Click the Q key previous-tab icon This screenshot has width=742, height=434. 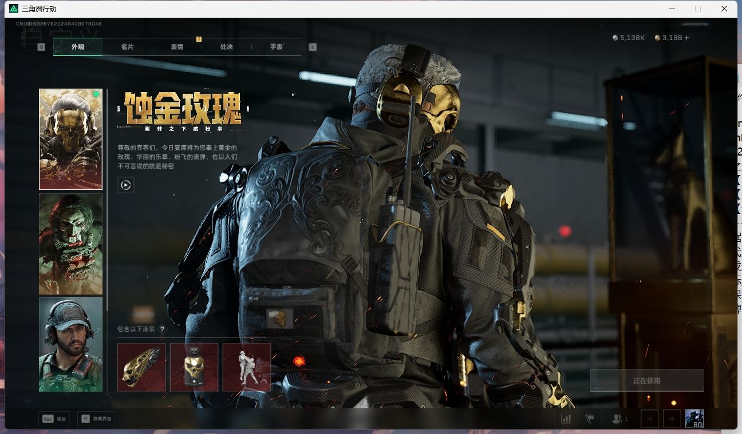pos(41,47)
